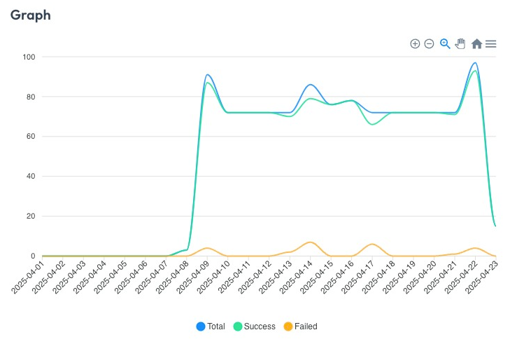
Task: Click the zoom in plus icon
Action: click(415, 43)
